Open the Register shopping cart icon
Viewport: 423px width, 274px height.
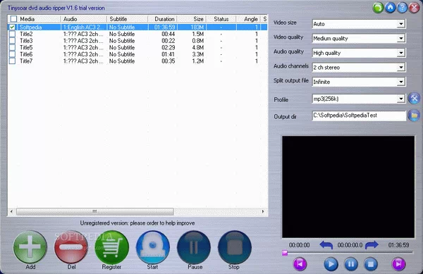tap(111, 247)
